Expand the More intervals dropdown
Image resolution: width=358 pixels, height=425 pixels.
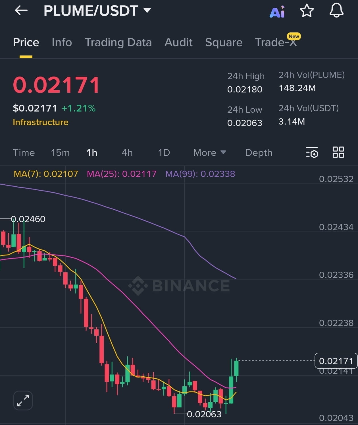click(x=210, y=153)
